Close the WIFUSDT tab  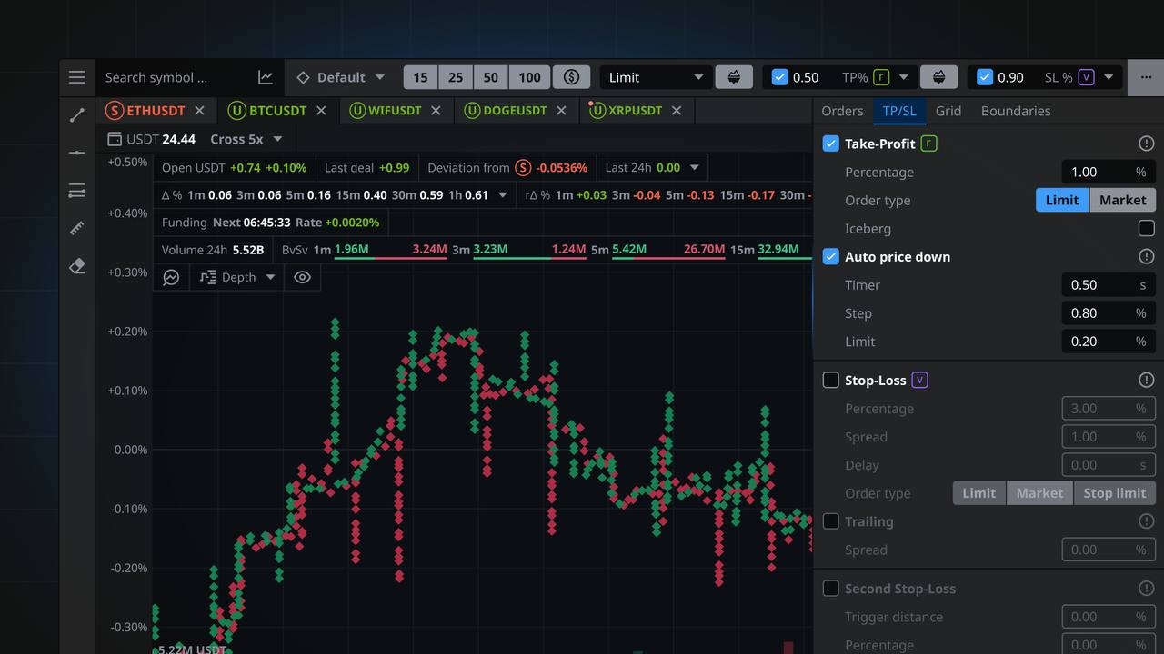pyautogui.click(x=436, y=111)
